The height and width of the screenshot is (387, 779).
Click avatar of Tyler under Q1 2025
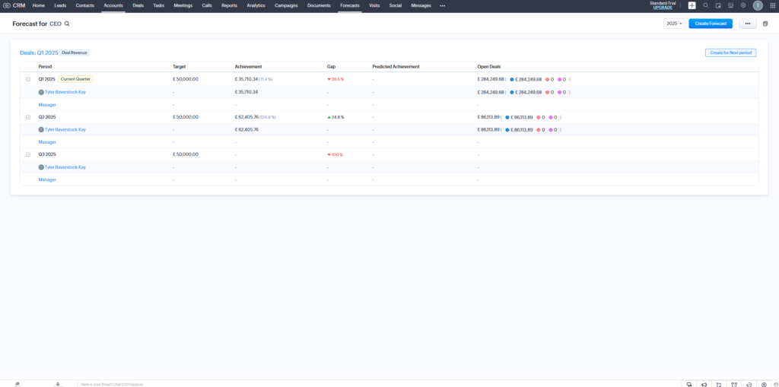click(41, 92)
